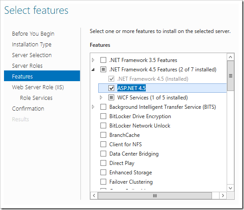Select the Failover Clustering label
This screenshot has height=210, width=244.
[131, 182]
